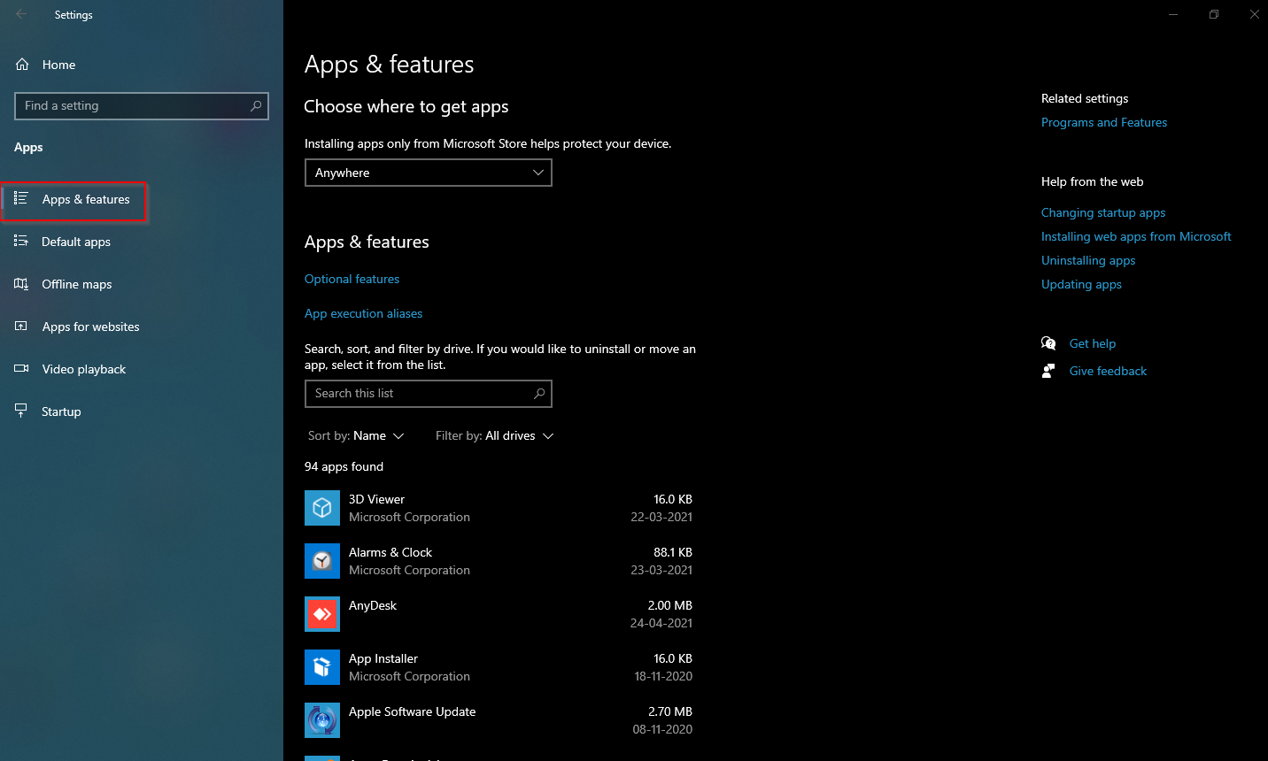This screenshot has width=1268, height=761.
Task: Open Optional features link
Action: (x=352, y=279)
